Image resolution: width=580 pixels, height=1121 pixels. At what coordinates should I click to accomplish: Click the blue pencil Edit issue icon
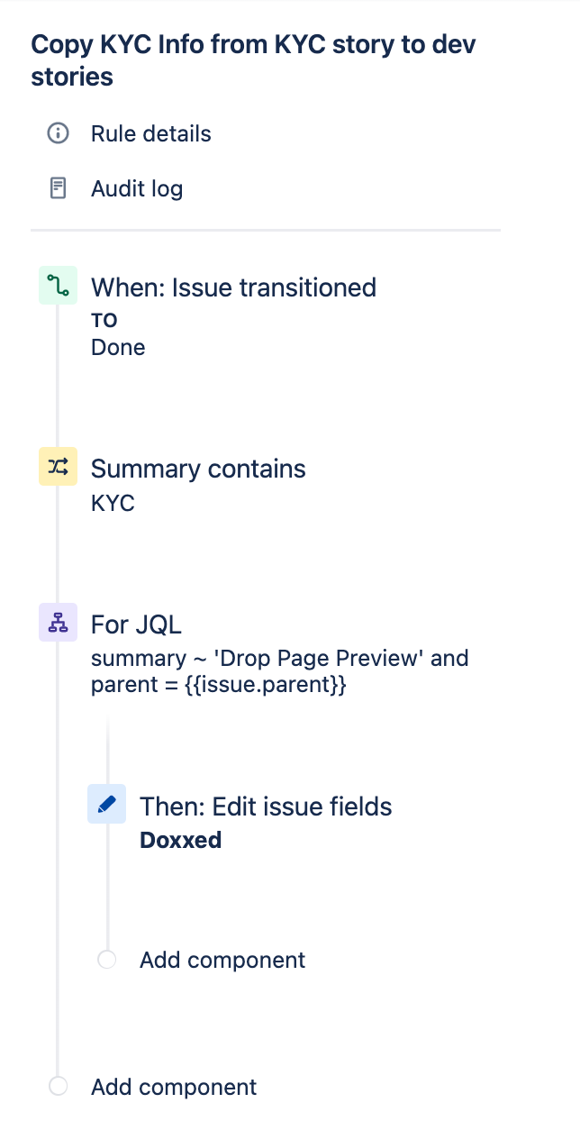[106, 804]
